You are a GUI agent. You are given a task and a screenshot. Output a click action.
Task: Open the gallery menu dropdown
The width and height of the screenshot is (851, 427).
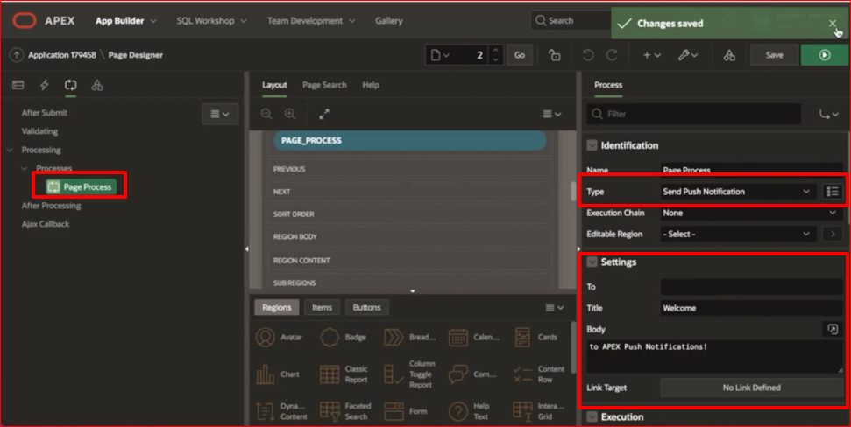(554, 308)
